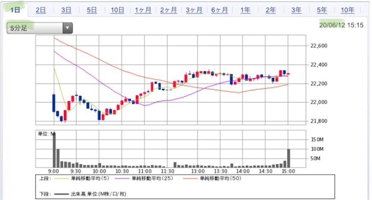
Task: Open the 3日 chart range
Action: click(66, 10)
